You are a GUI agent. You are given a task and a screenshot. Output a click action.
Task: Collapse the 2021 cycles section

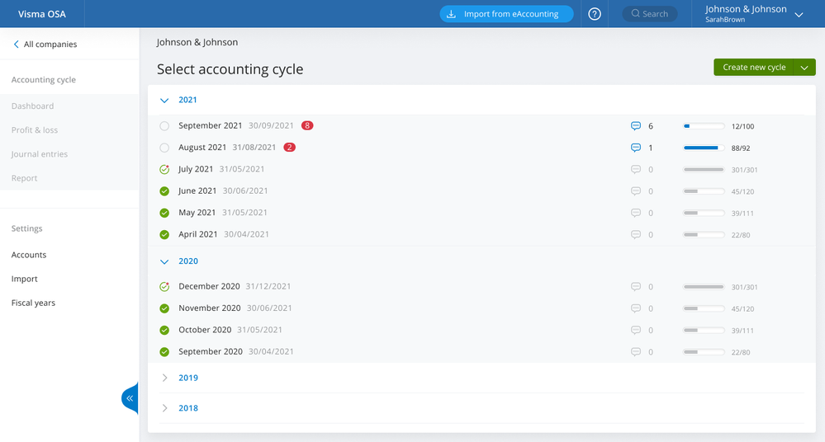pos(164,100)
